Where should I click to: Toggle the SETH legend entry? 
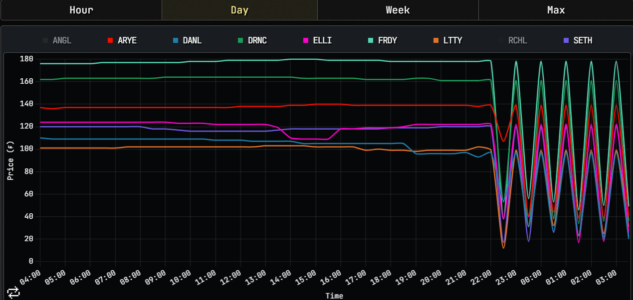tap(578, 40)
